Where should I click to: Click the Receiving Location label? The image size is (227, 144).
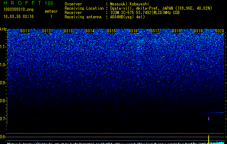(x=84, y=8)
